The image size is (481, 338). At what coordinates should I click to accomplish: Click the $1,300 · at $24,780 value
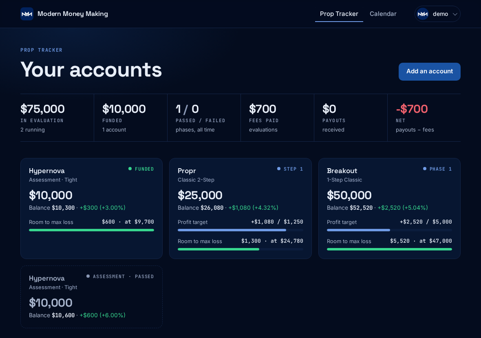coord(272,241)
